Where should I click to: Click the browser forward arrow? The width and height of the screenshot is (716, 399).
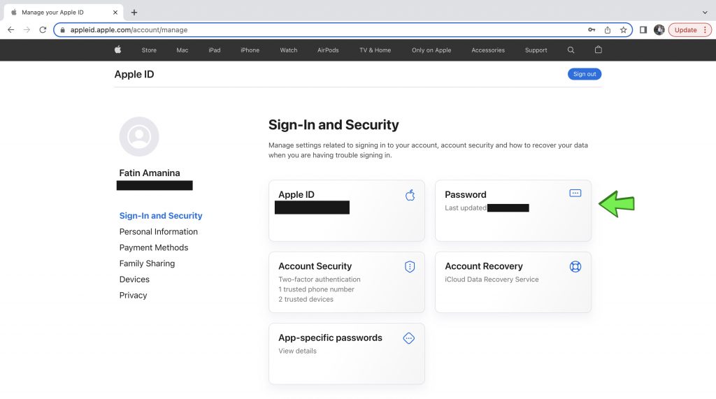[x=27, y=29]
